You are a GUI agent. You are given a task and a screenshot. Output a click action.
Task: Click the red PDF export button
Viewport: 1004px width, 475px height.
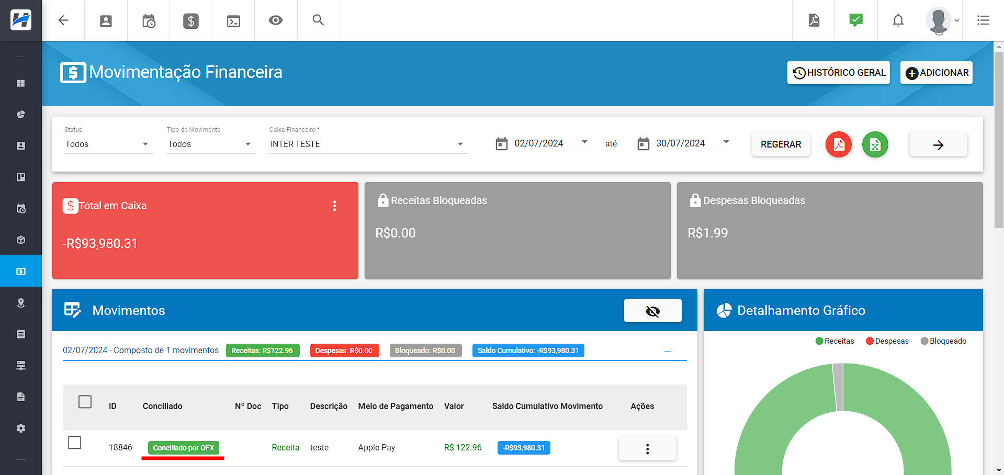tap(838, 144)
